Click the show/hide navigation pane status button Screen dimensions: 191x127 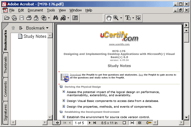point(57,123)
